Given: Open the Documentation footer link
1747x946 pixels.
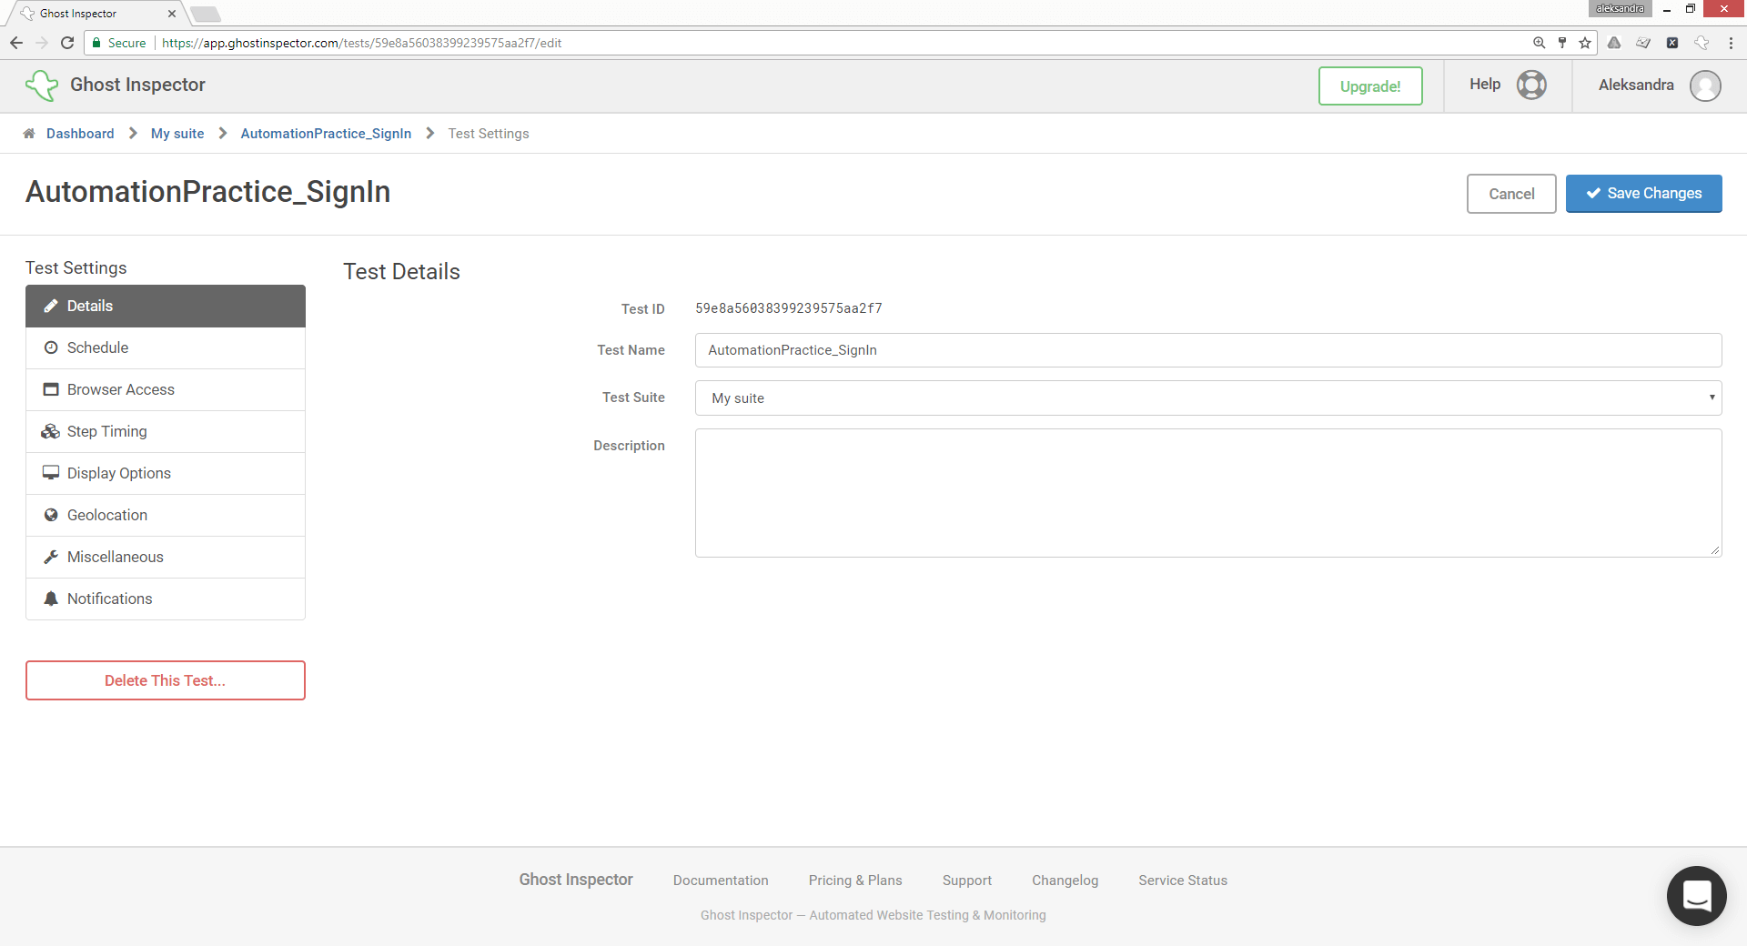Looking at the screenshot, I should tap(721, 881).
